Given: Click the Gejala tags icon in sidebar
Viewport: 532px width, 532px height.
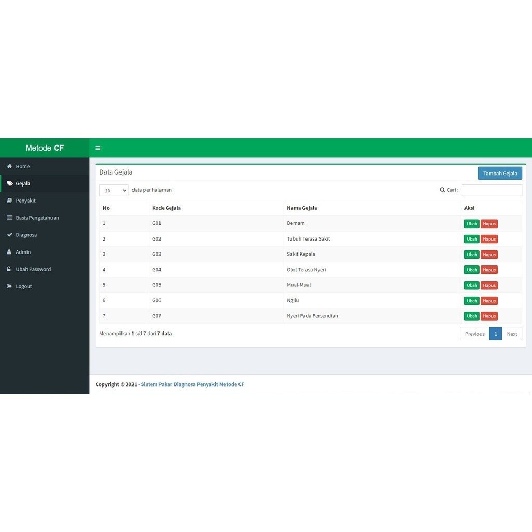Looking at the screenshot, I should (x=9, y=183).
